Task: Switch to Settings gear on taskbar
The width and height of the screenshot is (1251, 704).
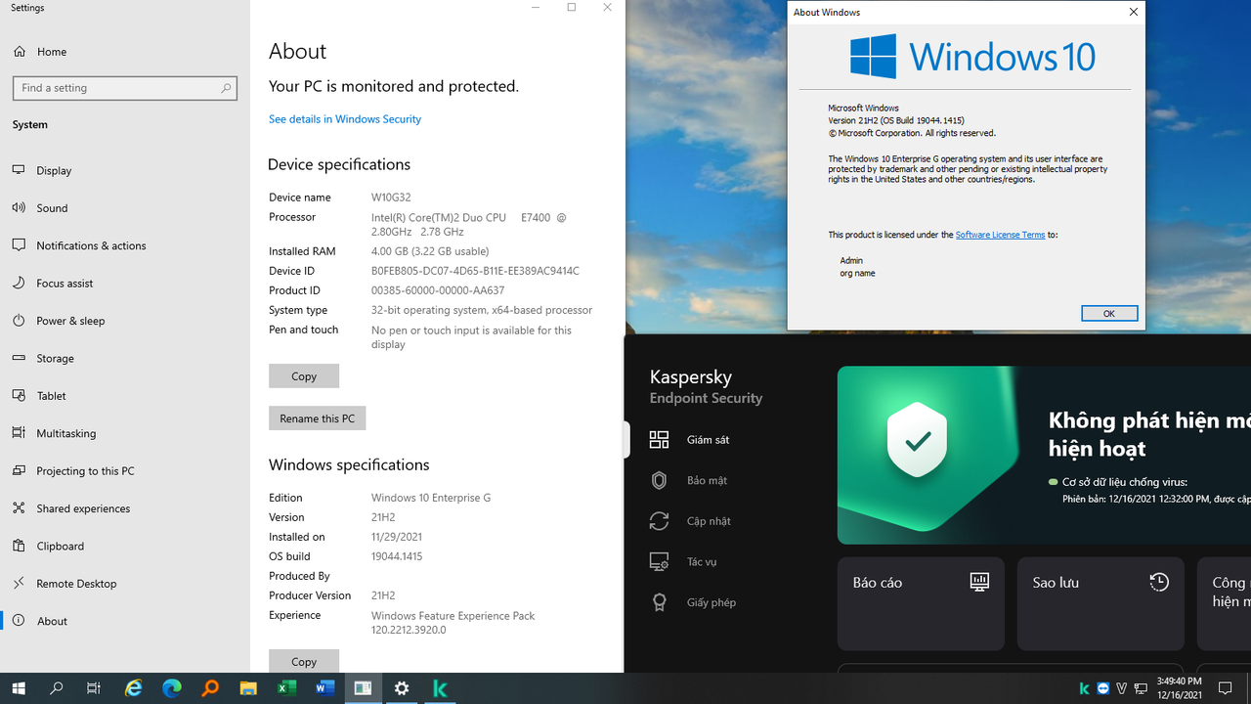Action: (x=402, y=688)
